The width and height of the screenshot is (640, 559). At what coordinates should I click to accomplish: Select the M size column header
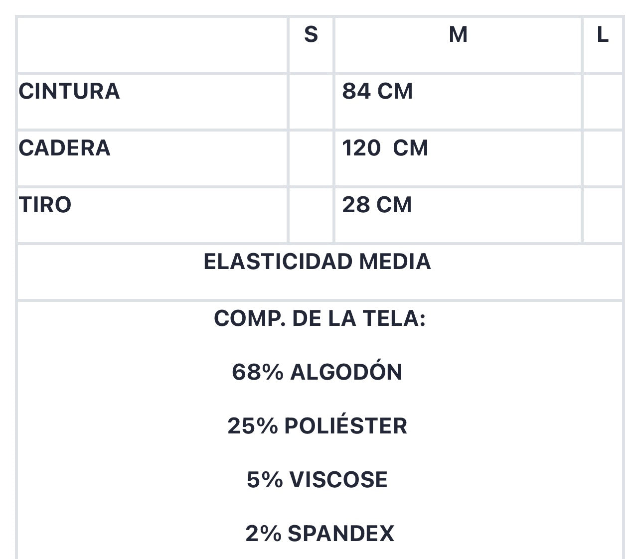(458, 35)
